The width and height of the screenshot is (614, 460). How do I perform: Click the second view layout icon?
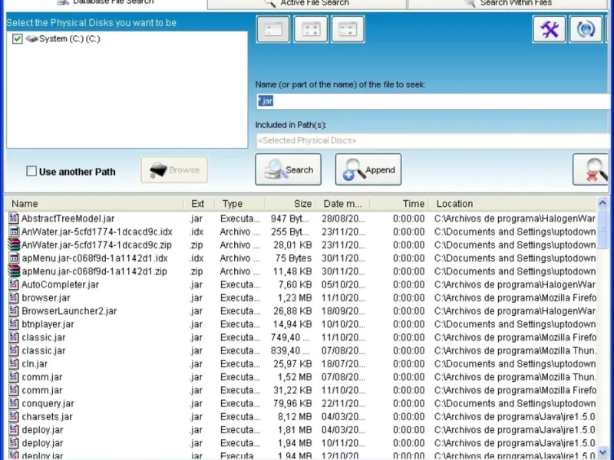(311, 29)
